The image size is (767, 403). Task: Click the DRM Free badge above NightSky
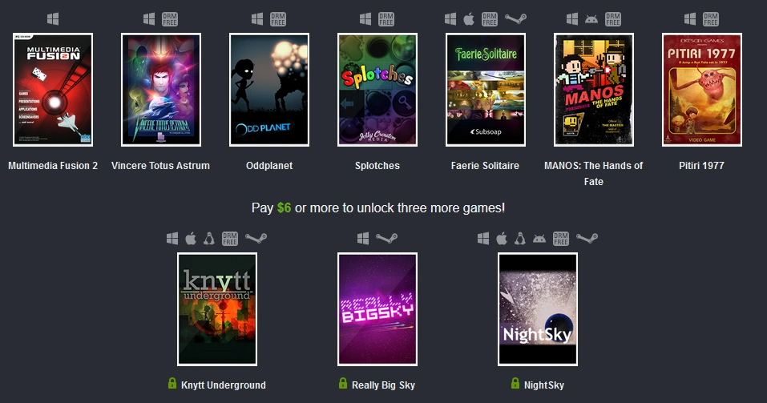pyautogui.click(x=561, y=238)
